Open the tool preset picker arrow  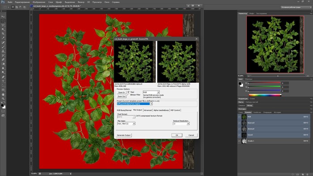8,7
